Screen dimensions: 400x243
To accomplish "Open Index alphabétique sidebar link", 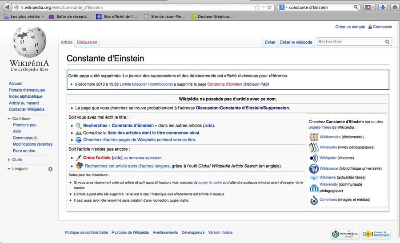I will pos(25,97).
